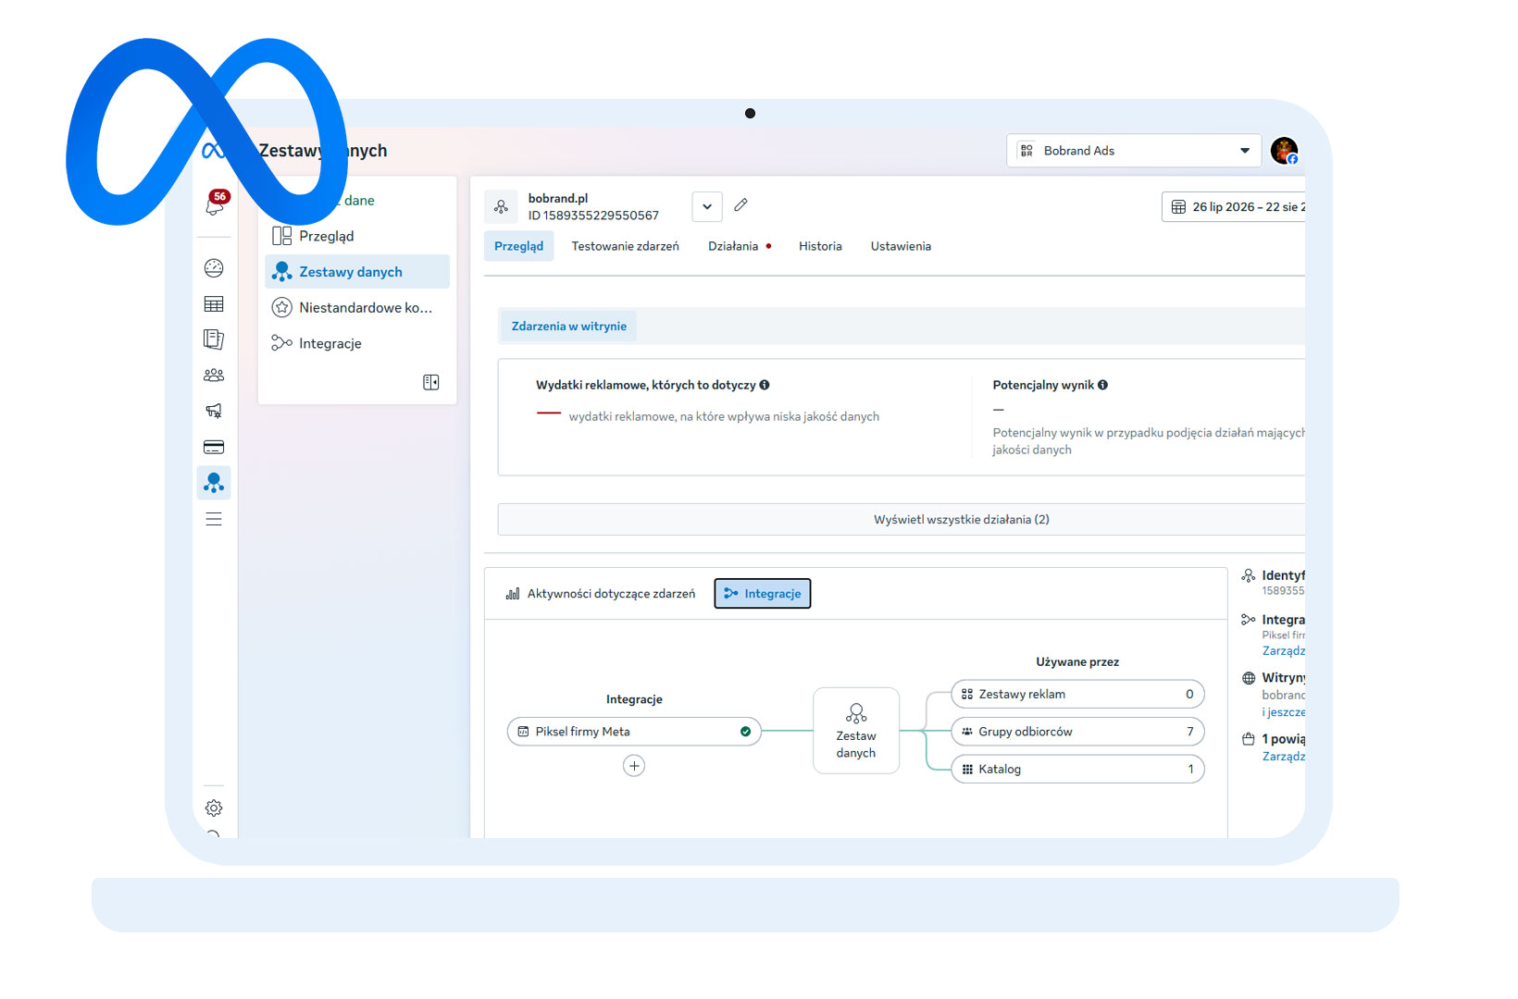Switch to the Testowanie zdarzeń tab
Image resolution: width=1518 pixels, height=999 pixels.
625,246
